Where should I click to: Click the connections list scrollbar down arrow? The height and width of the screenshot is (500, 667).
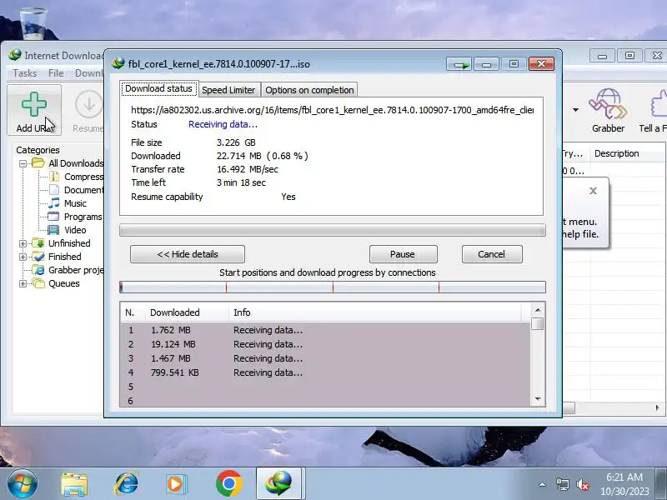[538, 399]
